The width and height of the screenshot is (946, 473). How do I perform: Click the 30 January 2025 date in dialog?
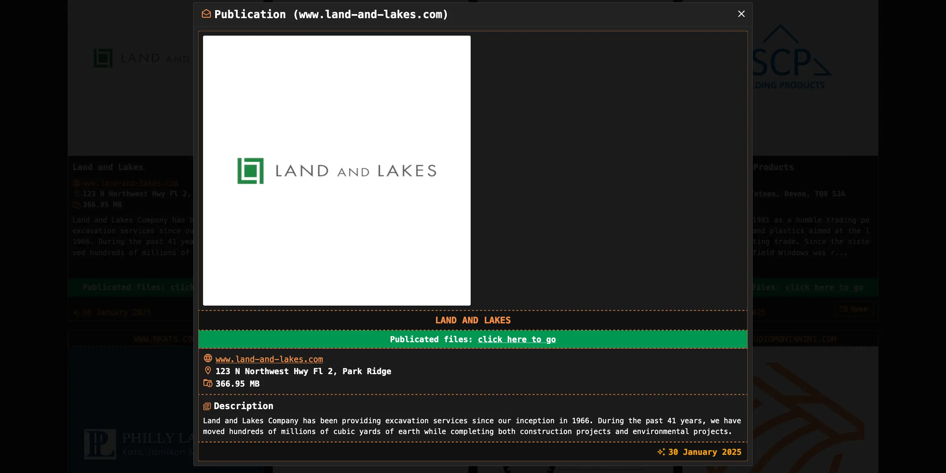click(x=704, y=452)
